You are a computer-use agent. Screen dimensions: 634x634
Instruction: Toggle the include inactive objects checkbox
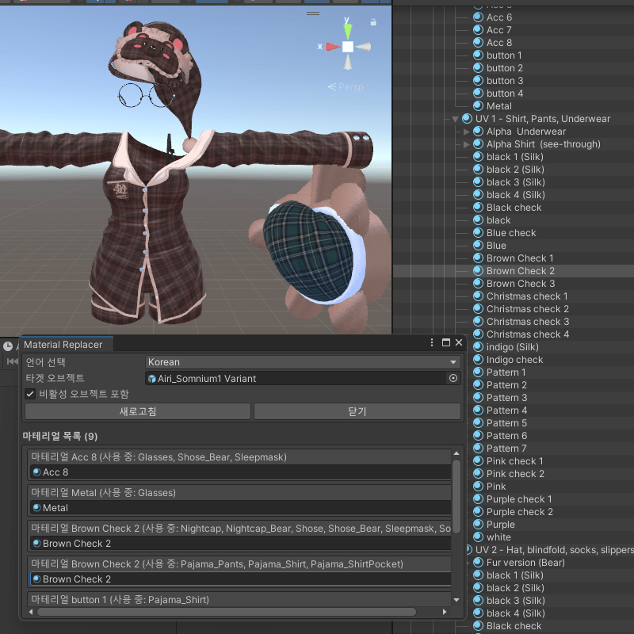(30, 393)
